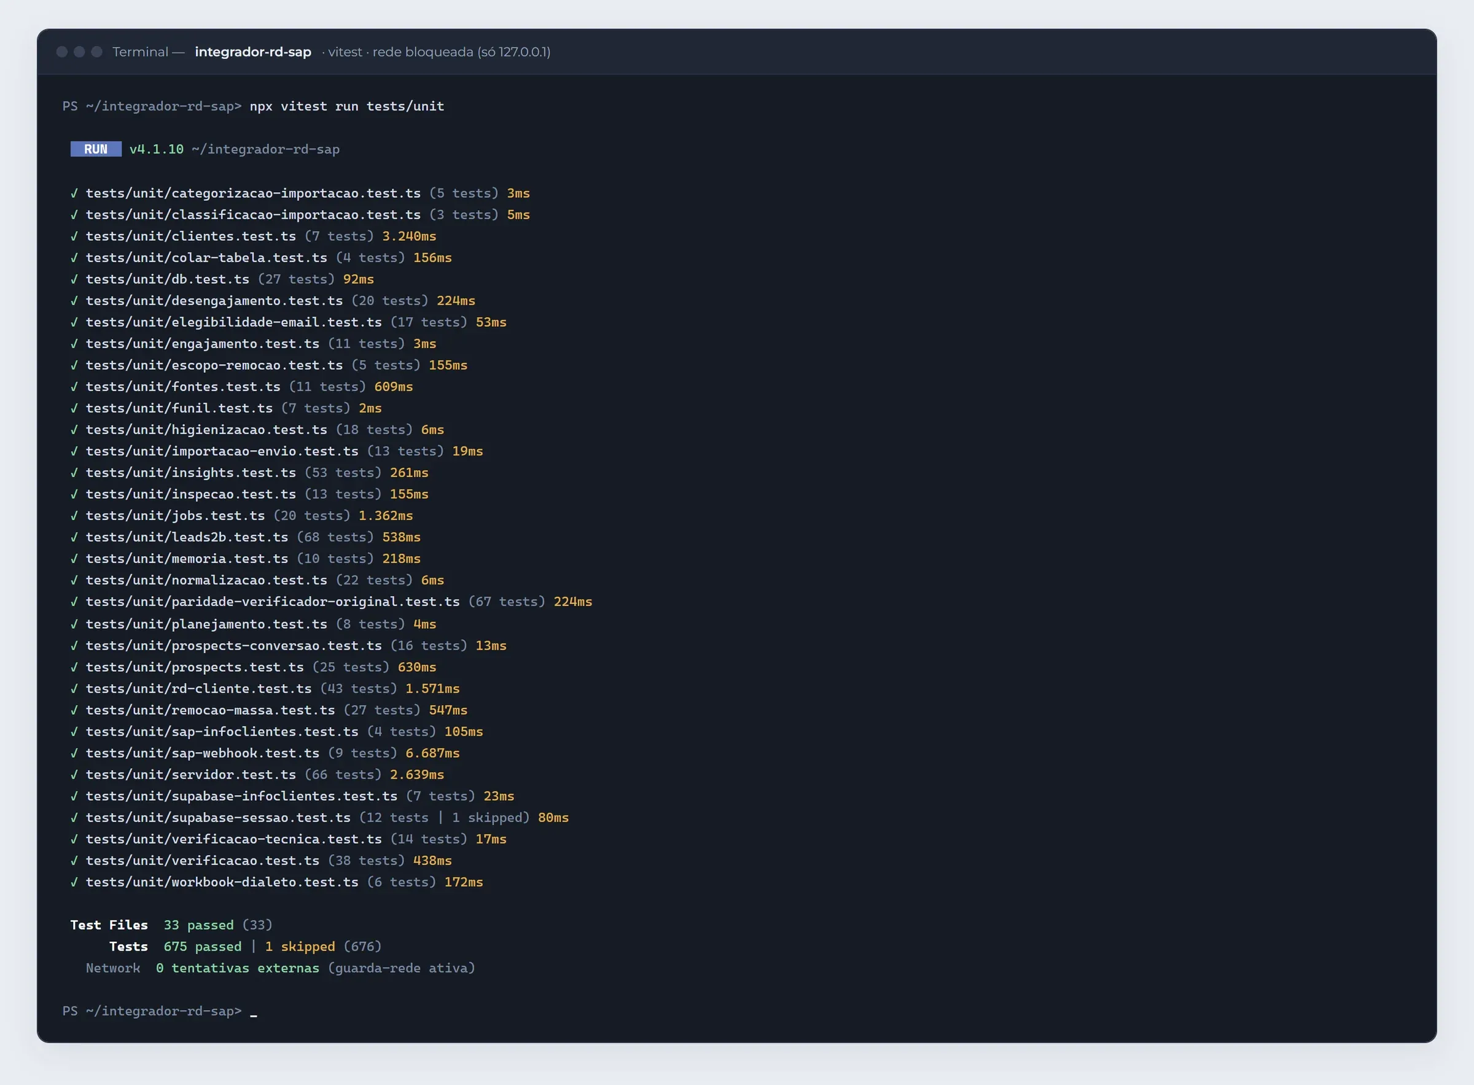
Task: Click tests/unit/memoria.test.ts result line
Action: click(245, 559)
